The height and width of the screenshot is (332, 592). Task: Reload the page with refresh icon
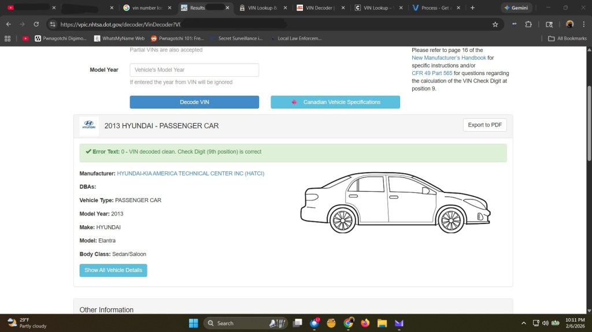coord(36,24)
